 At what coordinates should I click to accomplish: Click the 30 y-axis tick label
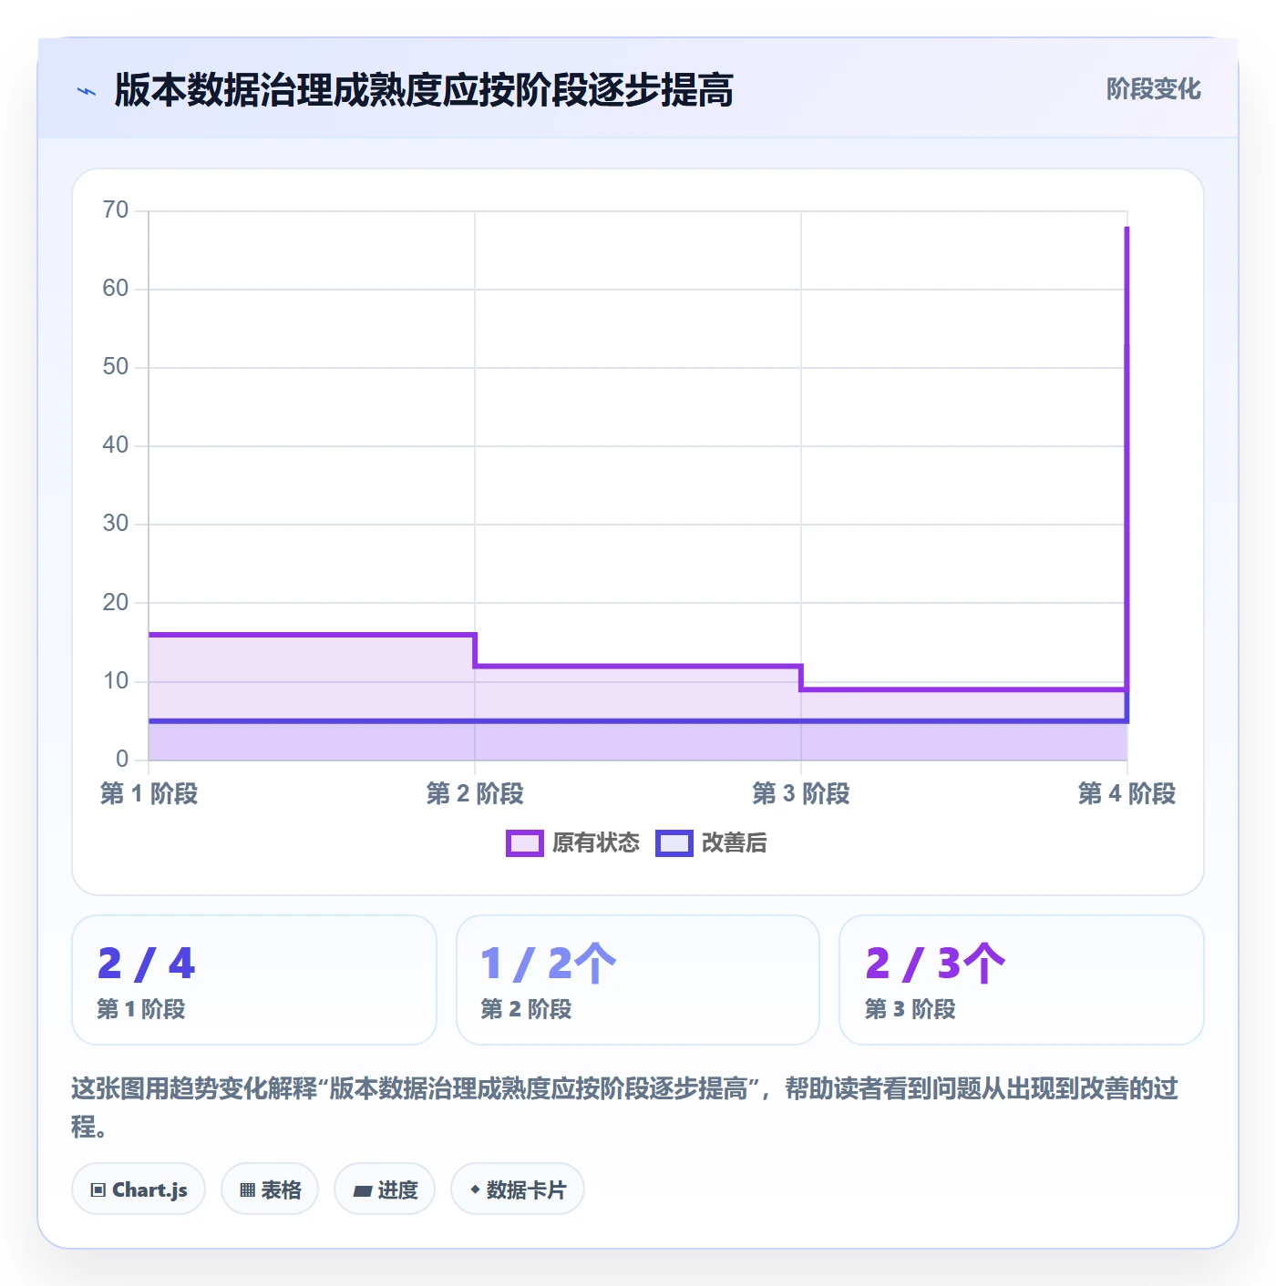coord(116,524)
